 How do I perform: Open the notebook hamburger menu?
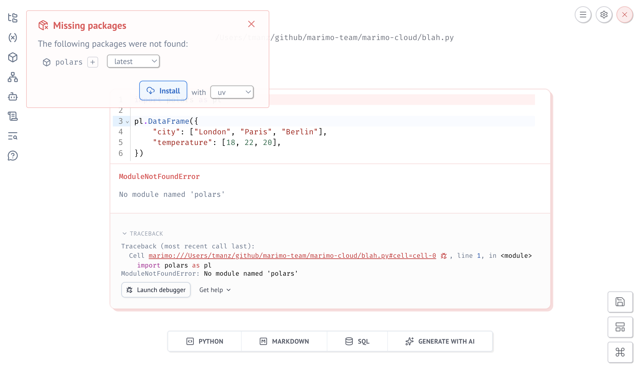click(583, 15)
